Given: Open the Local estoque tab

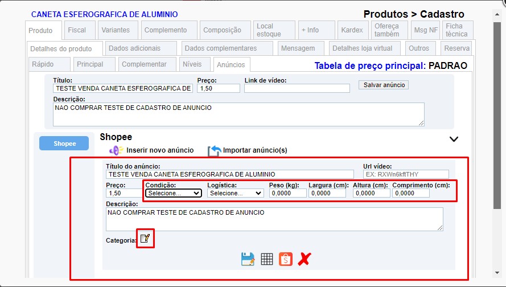Looking at the screenshot, I should (x=274, y=30).
